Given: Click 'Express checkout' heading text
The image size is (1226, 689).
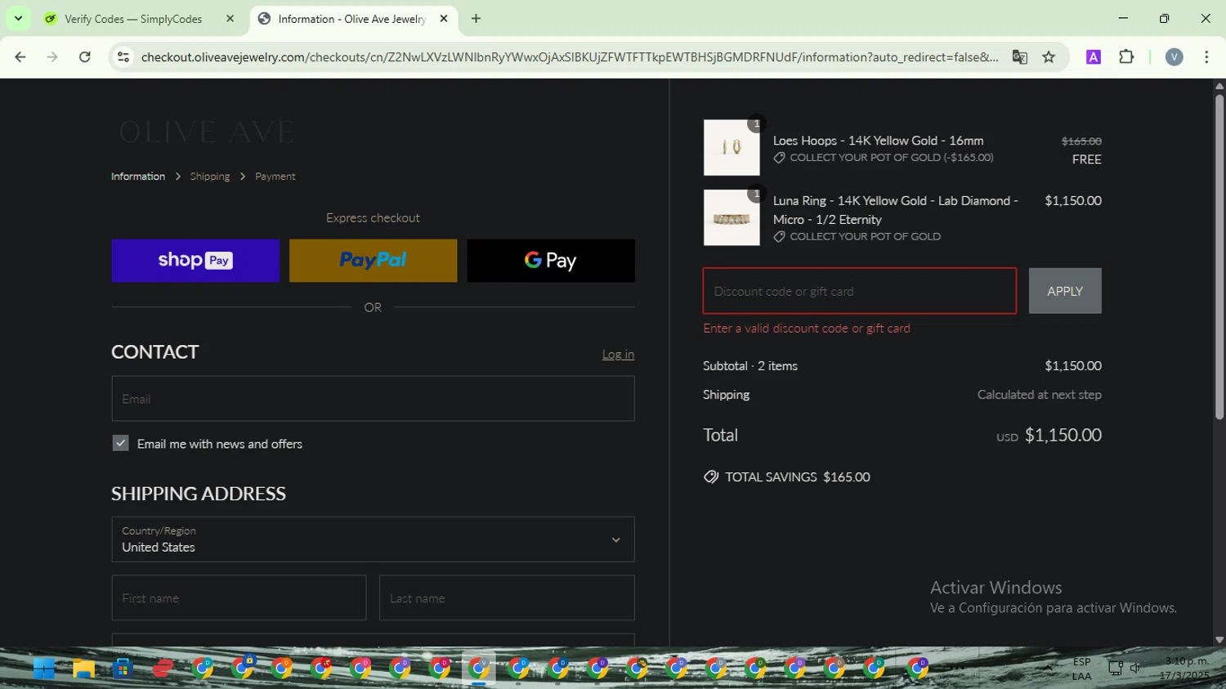Looking at the screenshot, I should click(x=373, y=218).
